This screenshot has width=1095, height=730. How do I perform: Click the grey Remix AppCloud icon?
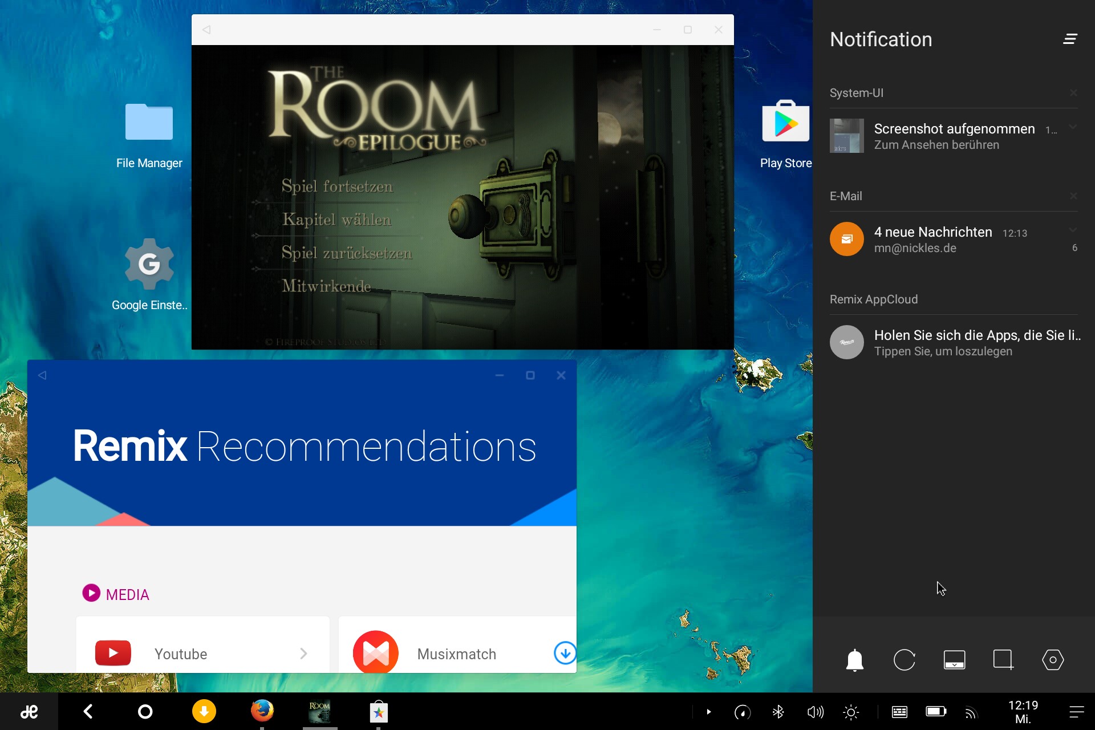click(847, 342)
